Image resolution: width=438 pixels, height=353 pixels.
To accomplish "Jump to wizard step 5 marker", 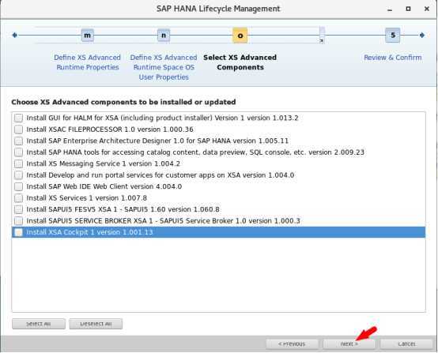I will point(392,36).
